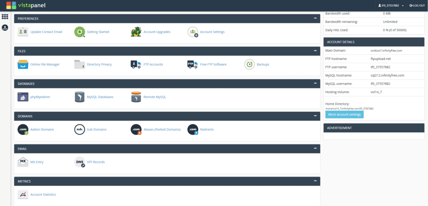Viewport: 428px width, 206px height.
Task: Click the download icon in left sidebar
Action: coord(5,28)
